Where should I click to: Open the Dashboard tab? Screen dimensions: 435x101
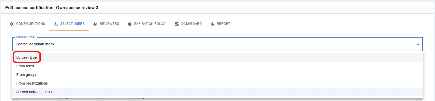(x=188, y=24)
